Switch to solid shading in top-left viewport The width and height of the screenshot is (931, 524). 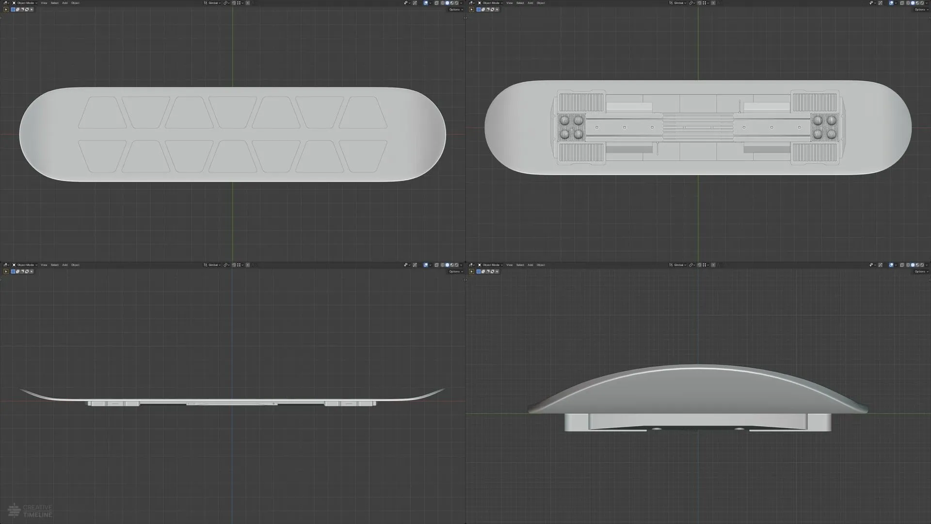pos(447,3)
